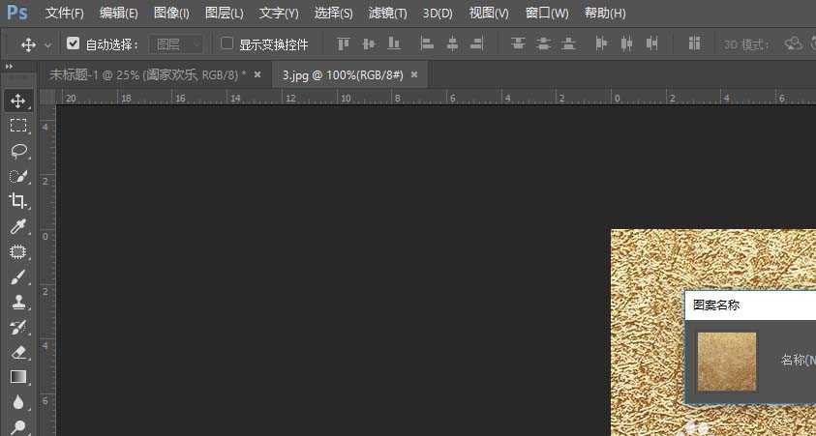Open the 图像(I) menu
This screenshot has width=816, height=436.
point(171,14)
